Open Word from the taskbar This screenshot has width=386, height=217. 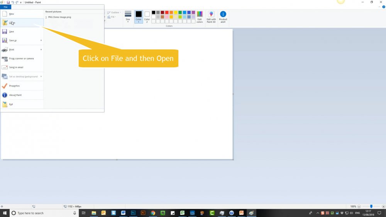point(123,213)
